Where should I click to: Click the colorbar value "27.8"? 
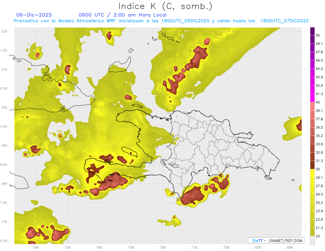click(x=319, y=186)
